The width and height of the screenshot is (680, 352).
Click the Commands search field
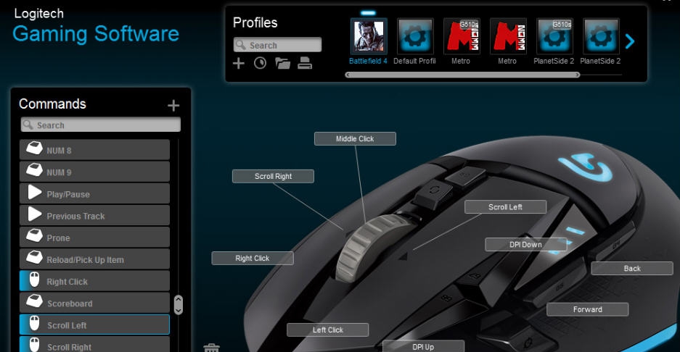[101, 125]
